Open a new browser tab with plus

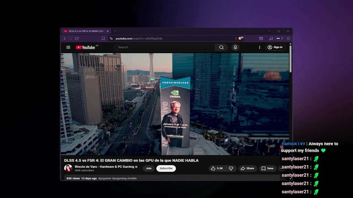(x=115, y=31)
